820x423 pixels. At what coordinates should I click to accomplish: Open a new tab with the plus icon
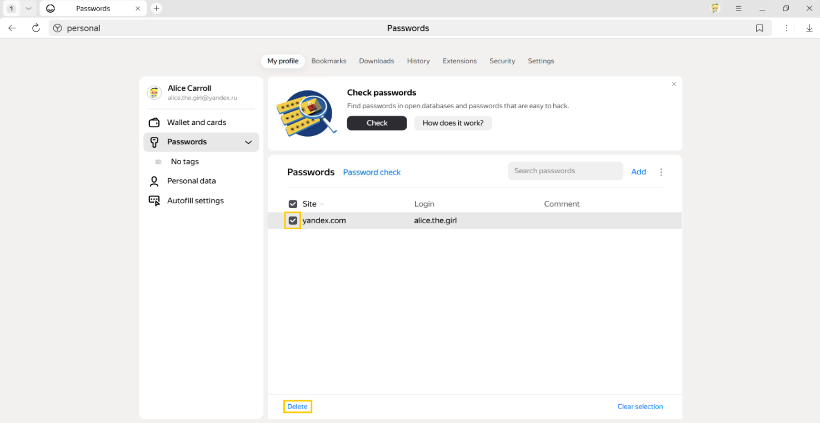click(x=157, y=8)
